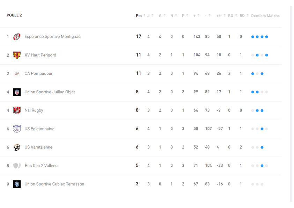Open the XV Haut Perigord team link
The image size is (294, 208).
(x=40, y=55)
